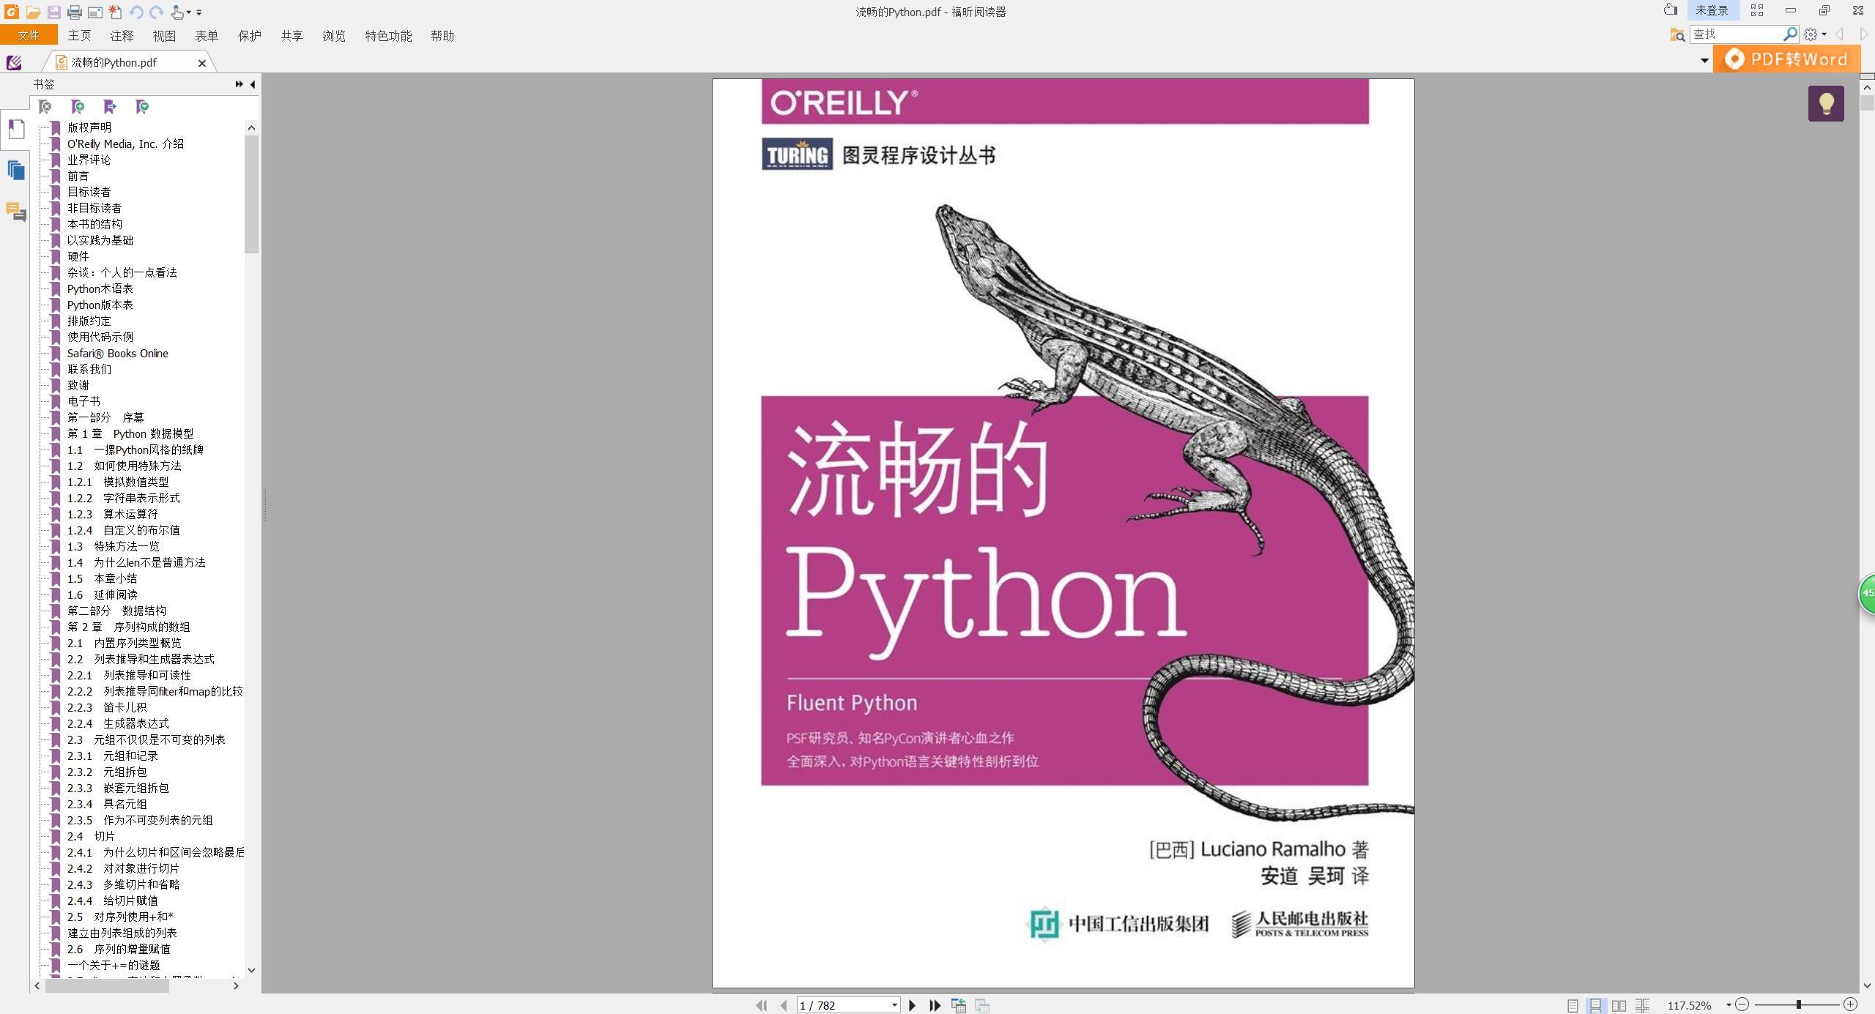Open the 帮助 menu

[442, 35]
